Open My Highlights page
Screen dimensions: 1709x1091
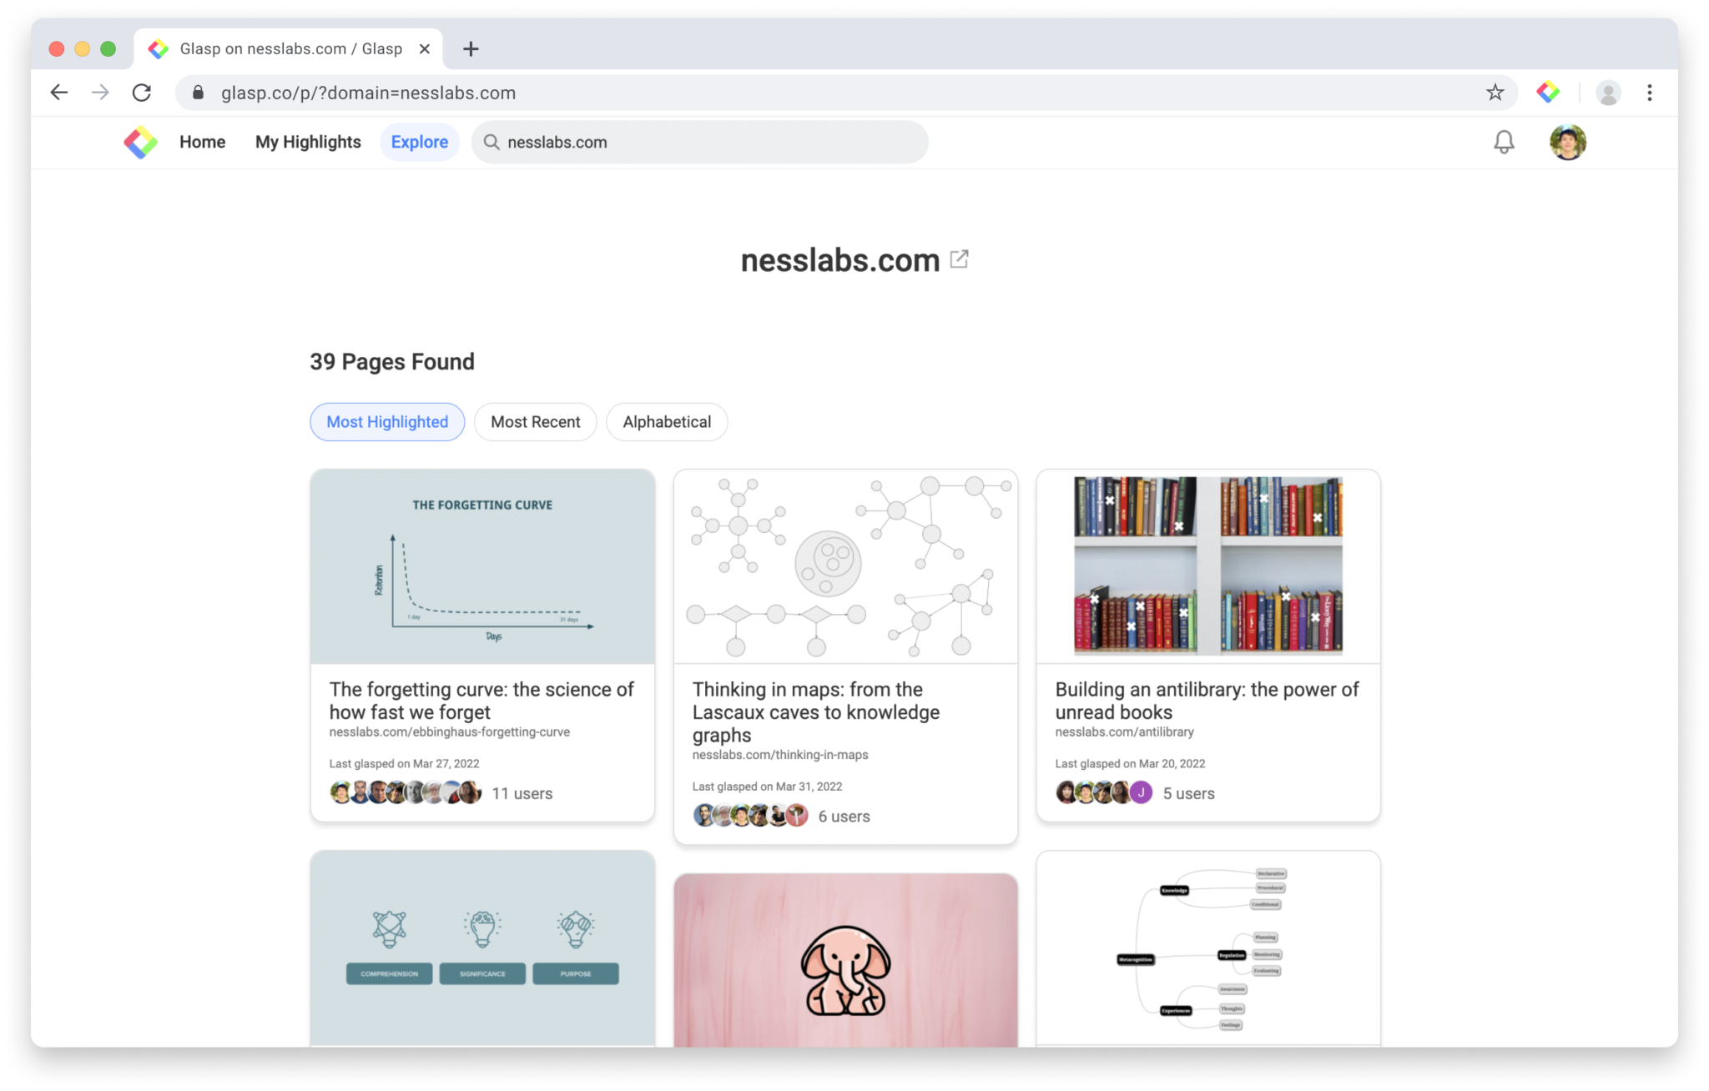pyautogui.click(x=308, y=143)
